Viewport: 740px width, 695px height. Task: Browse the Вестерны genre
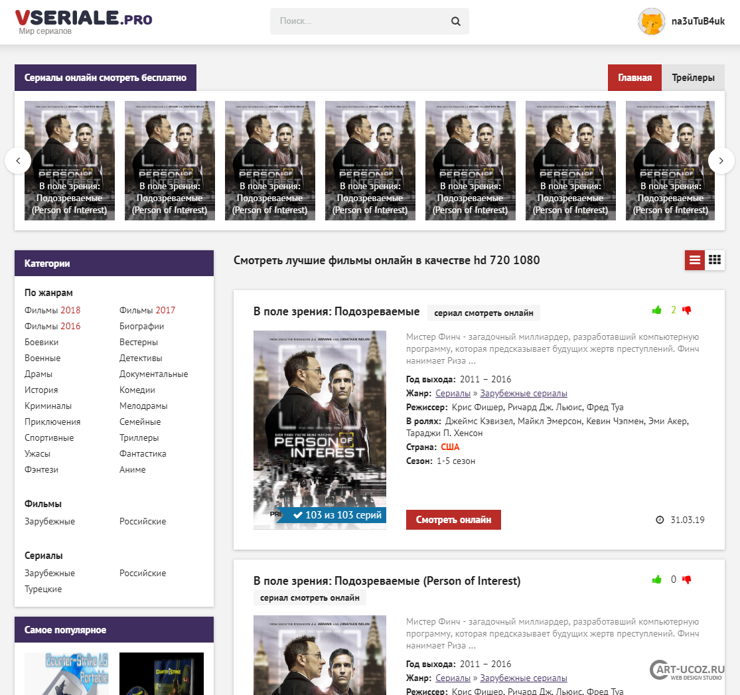click(x=138, y=343)
